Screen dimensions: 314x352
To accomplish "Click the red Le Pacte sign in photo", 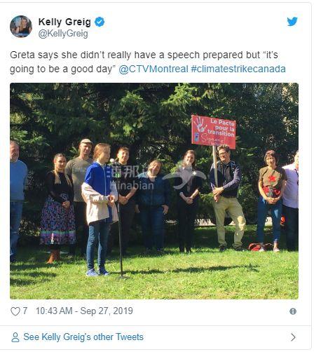I will coord(214,132).
